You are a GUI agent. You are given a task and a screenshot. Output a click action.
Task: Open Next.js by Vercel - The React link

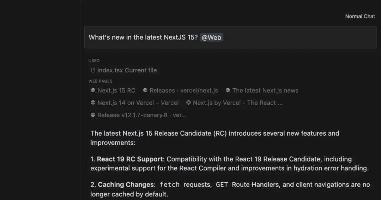(237, 103)
